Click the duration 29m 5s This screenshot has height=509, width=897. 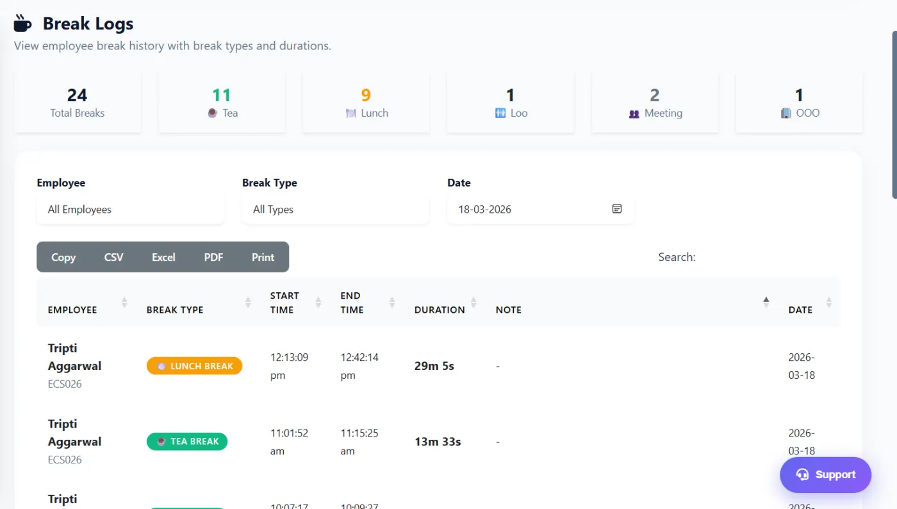(x=434, y=366)
